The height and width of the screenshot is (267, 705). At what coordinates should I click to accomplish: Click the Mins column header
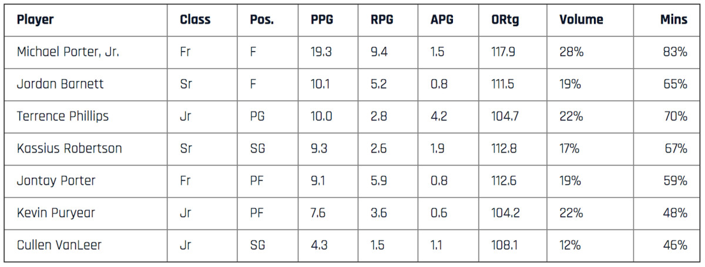[x=673, y=20]
